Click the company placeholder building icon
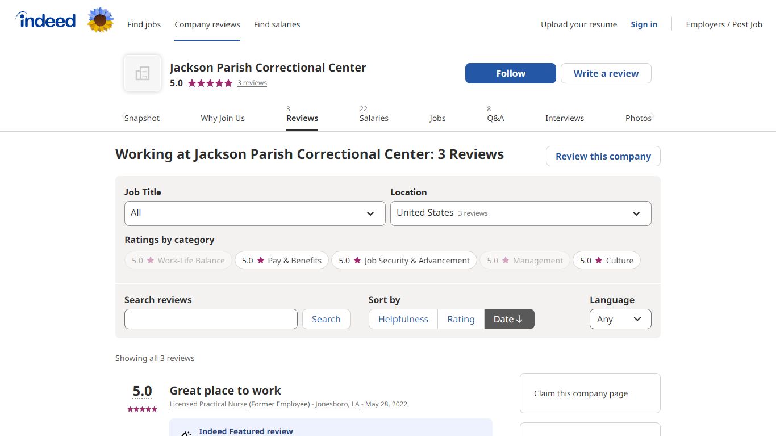This screenshot has width=776, height=436. click(x=143, y=73)
